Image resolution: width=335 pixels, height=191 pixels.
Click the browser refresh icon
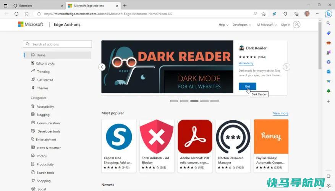pos(16,14)
